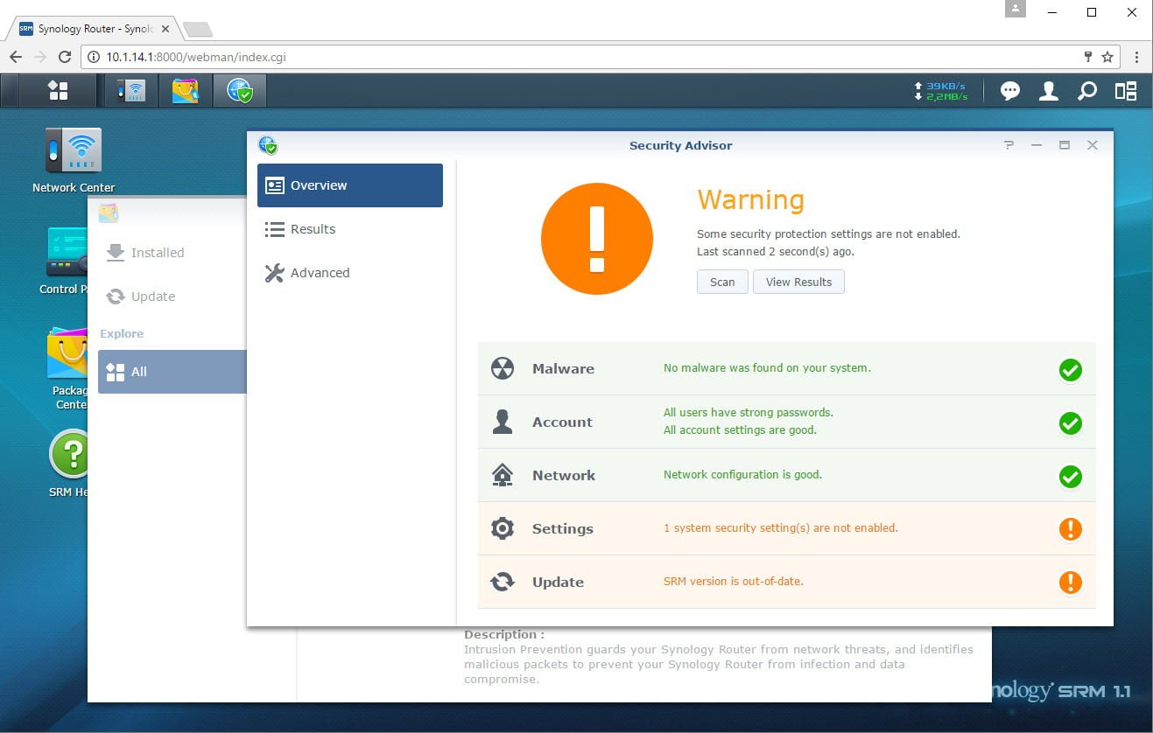This screenshot has width=1153, height=733.
Task: Open the Chrome three-dot menu
Action: pos(1136,57)
